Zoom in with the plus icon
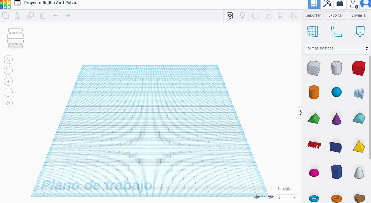 pos(8,81)
